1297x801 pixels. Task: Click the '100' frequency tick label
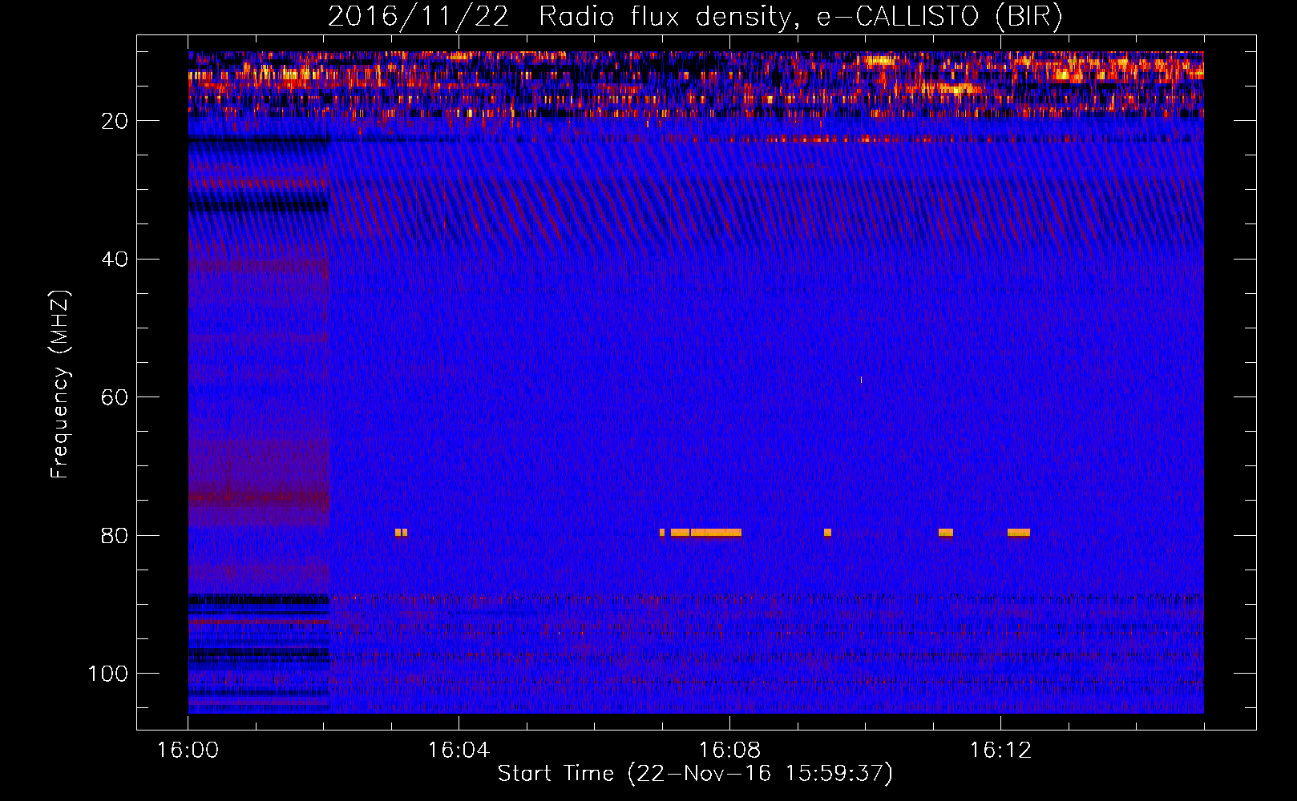108,674
